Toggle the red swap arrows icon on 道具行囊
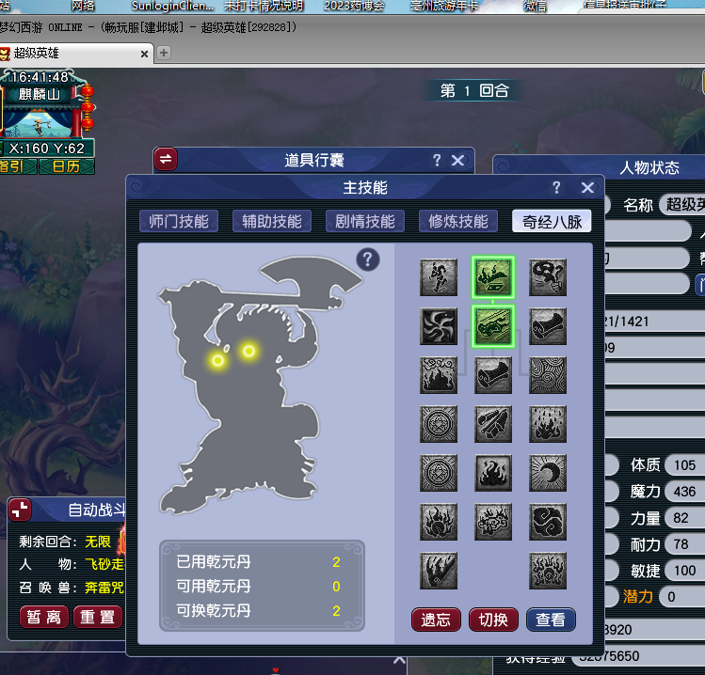The image size is (705, 675). point(166,159)
